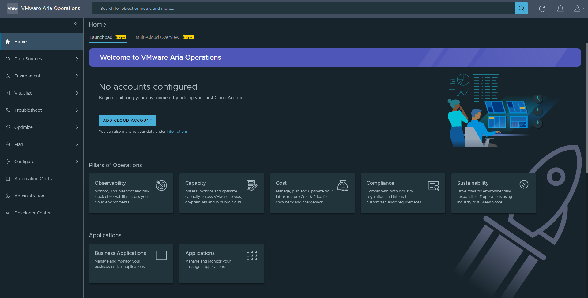Click the 'Configure' sidebar label
588x298 pixels.
[x=24, y=162]
